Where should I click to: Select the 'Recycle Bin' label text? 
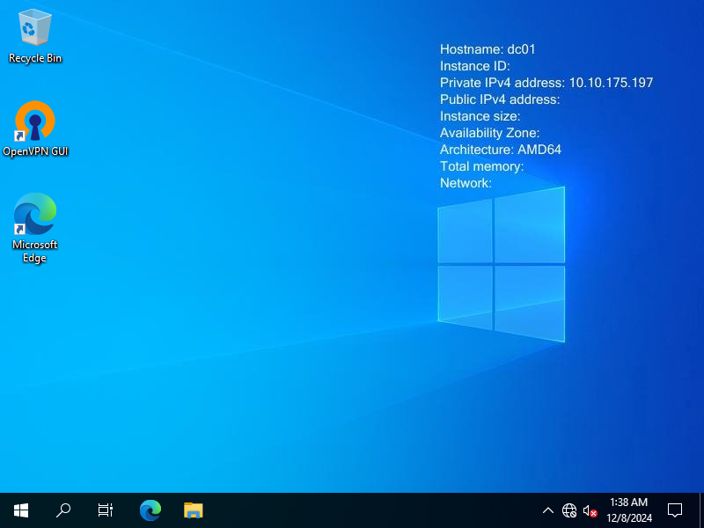[x=35, y=58]
